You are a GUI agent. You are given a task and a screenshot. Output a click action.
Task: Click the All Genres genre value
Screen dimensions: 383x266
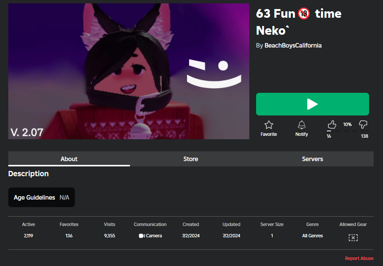click(x=312, y=236)
